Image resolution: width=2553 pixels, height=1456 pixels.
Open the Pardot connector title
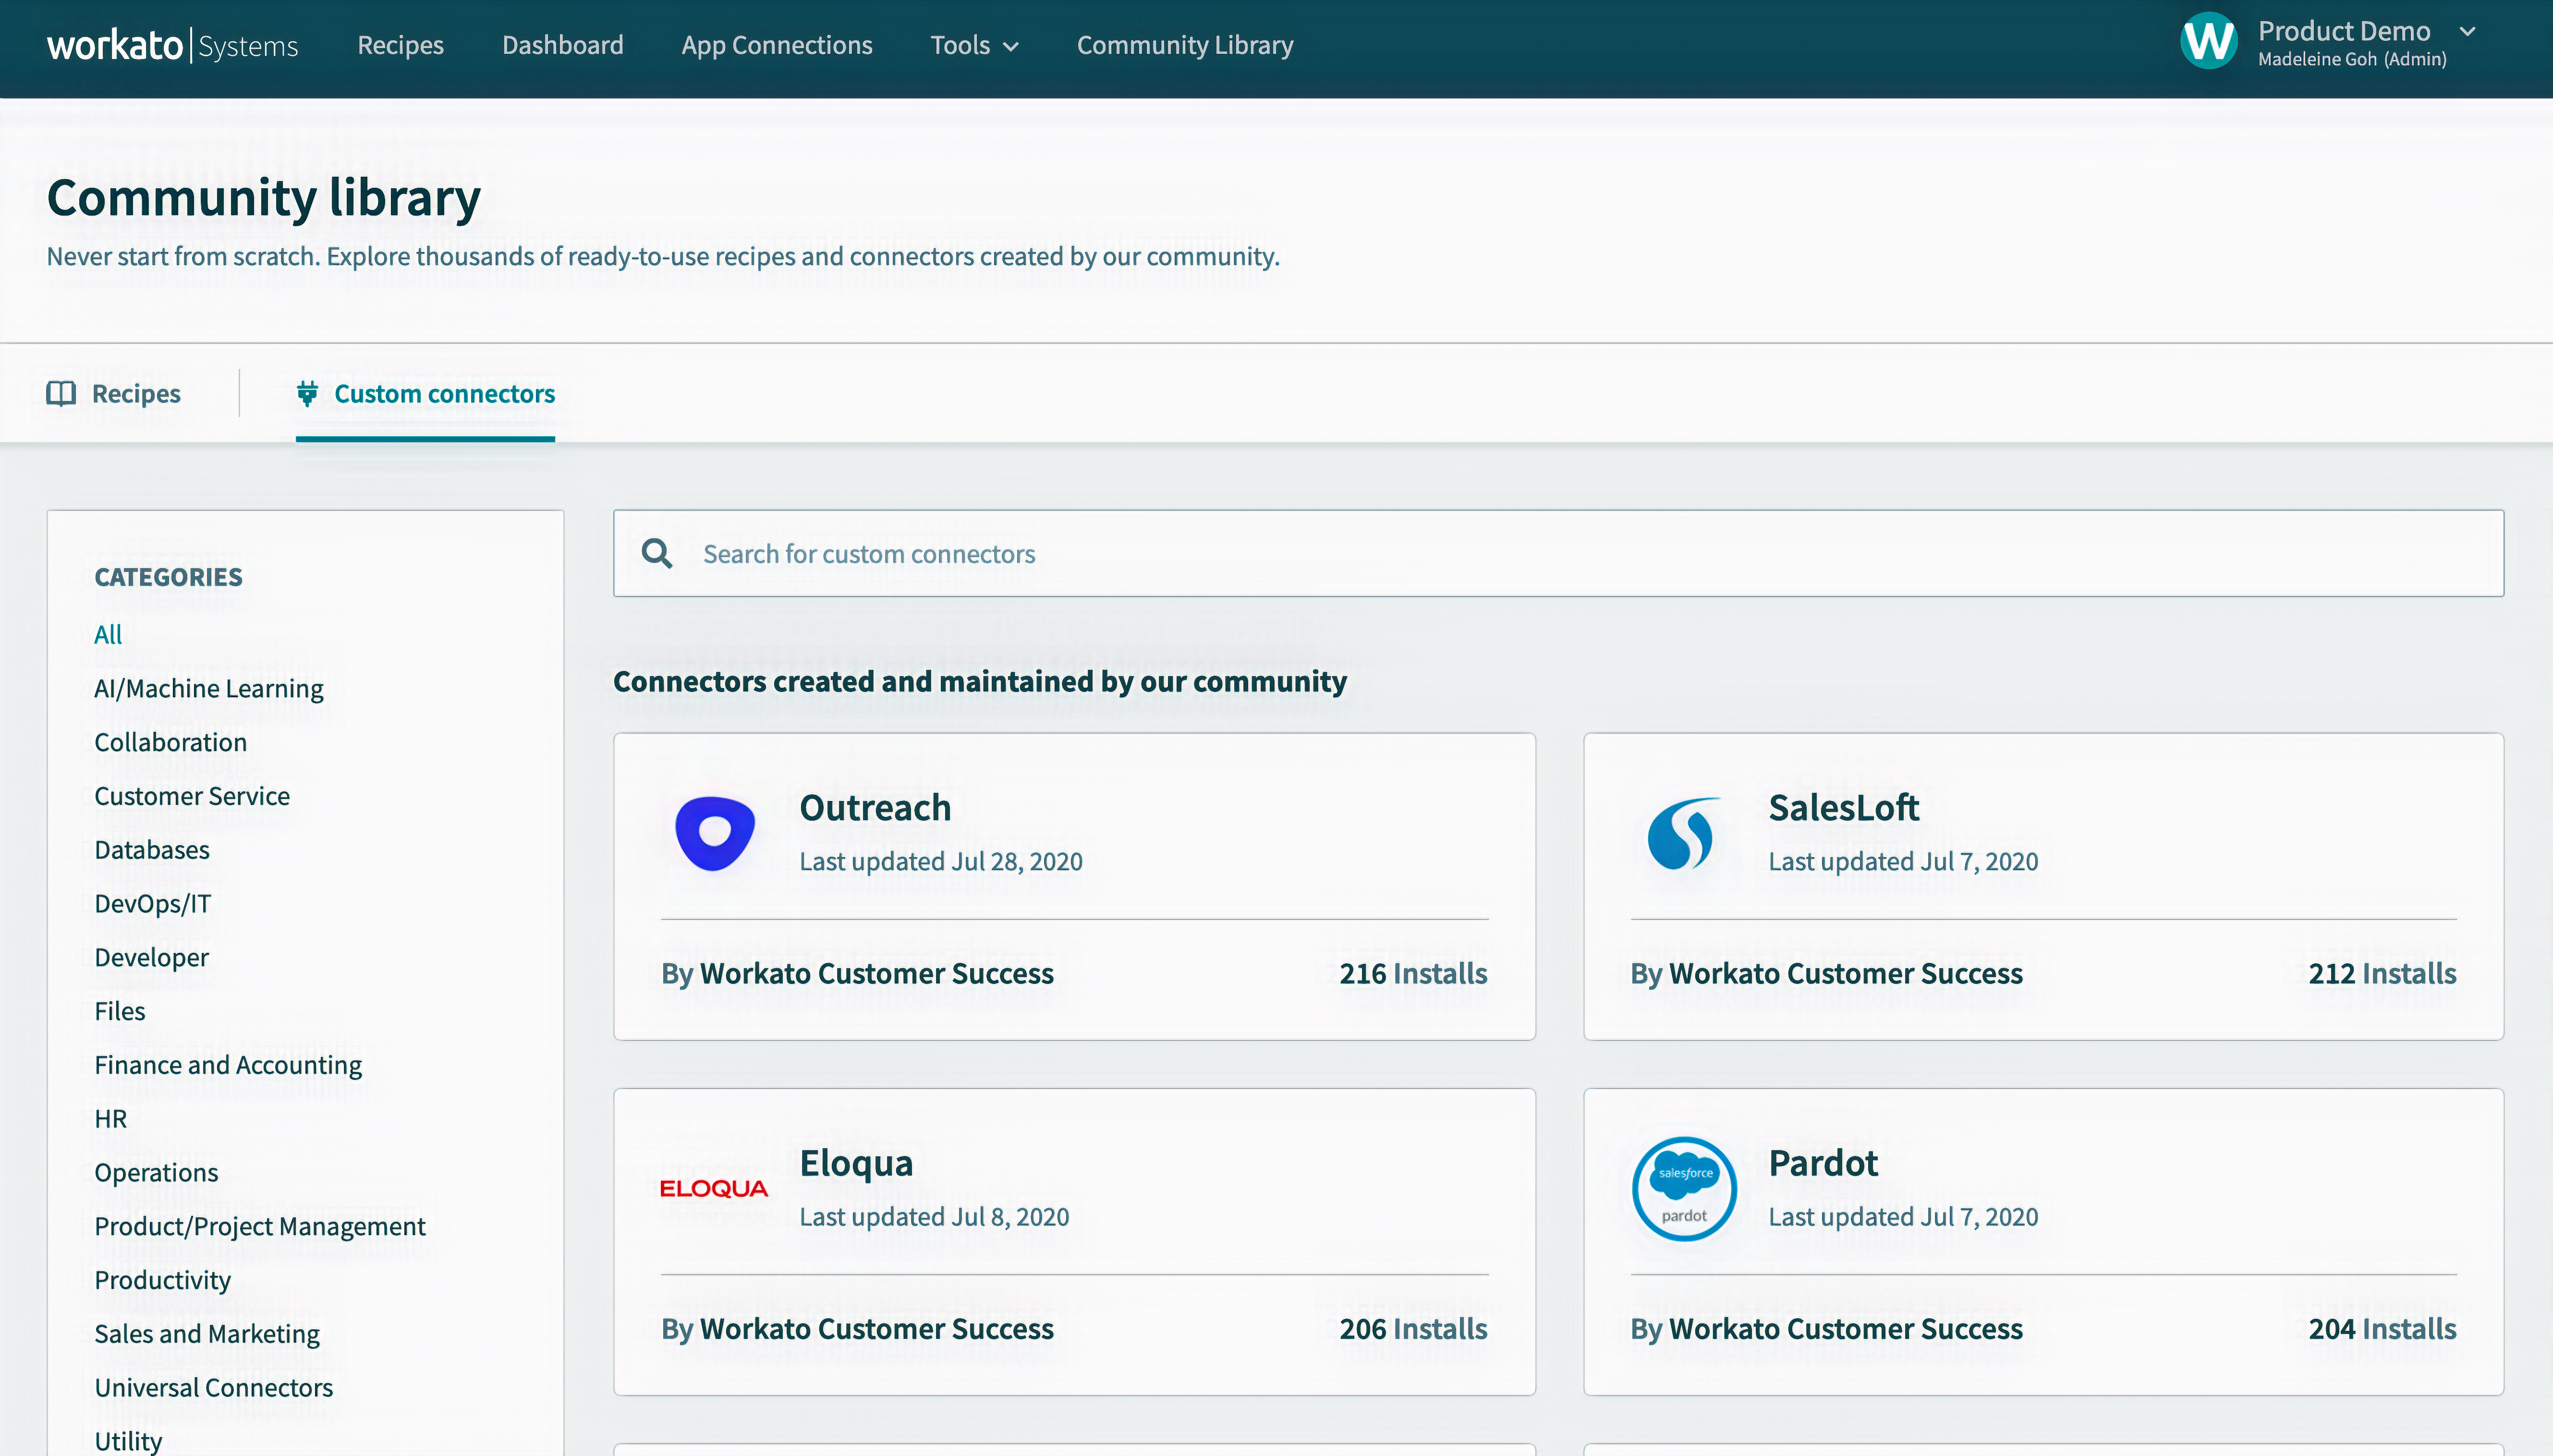coord(1823,1162)
